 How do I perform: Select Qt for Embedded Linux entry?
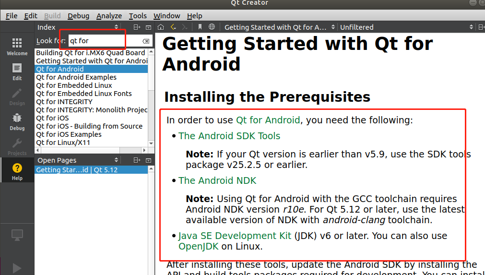coord(91,85)
